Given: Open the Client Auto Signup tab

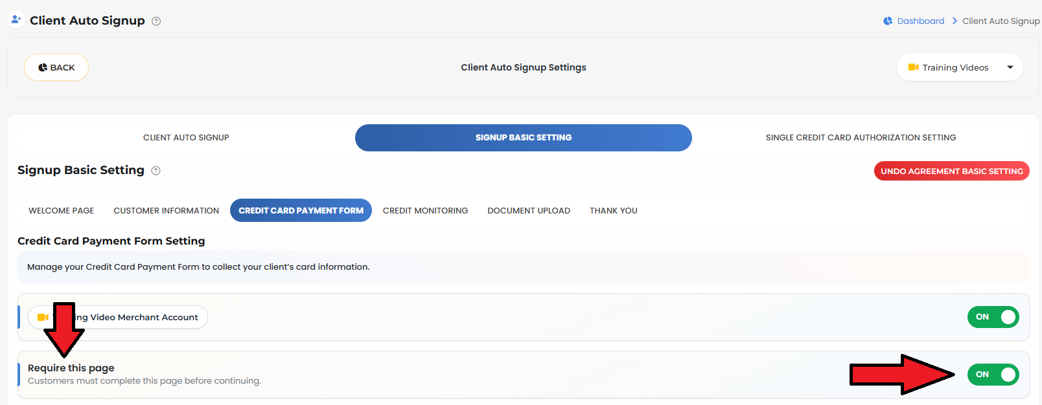Looking at the screenshot, I should point(186,138).
